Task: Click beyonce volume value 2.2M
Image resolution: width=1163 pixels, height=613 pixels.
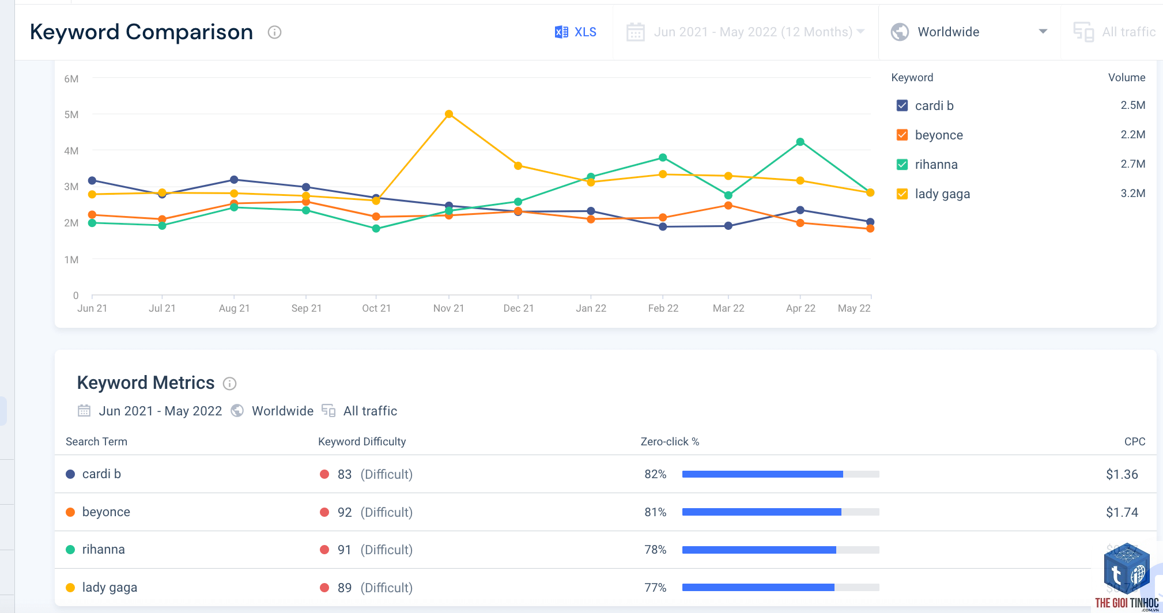Action: [1132, 134]
